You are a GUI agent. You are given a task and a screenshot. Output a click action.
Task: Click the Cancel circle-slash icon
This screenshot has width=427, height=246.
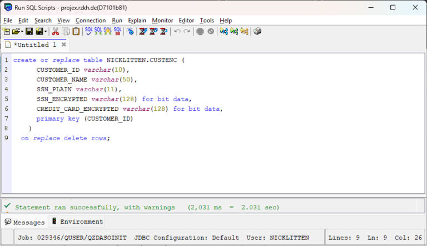[211, 31]
